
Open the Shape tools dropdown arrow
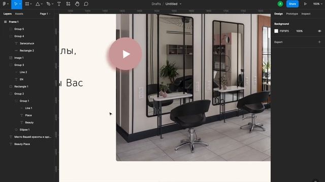pos(42,4)
